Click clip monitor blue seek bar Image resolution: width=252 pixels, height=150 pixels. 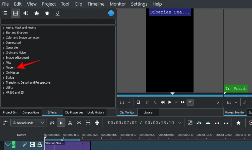pyautogui.click(x=170, y=96)
